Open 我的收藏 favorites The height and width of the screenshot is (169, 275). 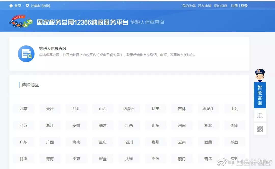click(x=188, y=6)
